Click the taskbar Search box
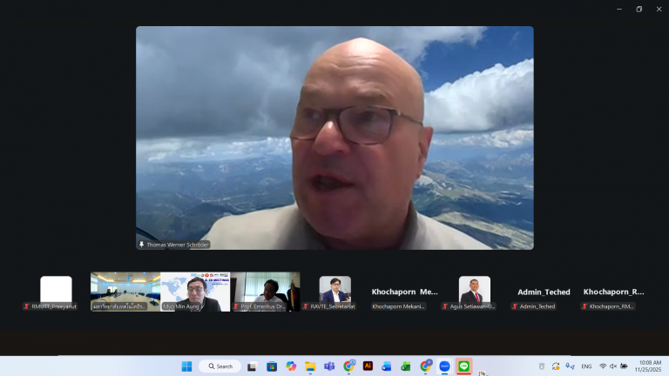This screenshot has width=669, height=376. pos(219,366)
